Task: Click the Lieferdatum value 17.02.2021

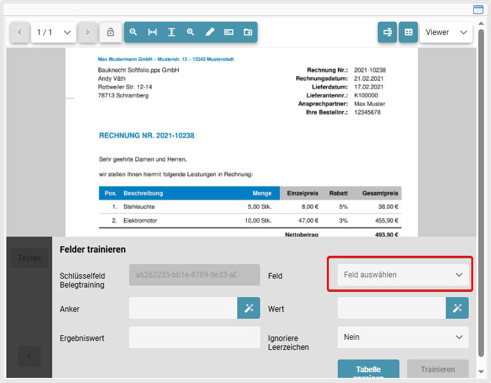Action: [x=368, y=87]
